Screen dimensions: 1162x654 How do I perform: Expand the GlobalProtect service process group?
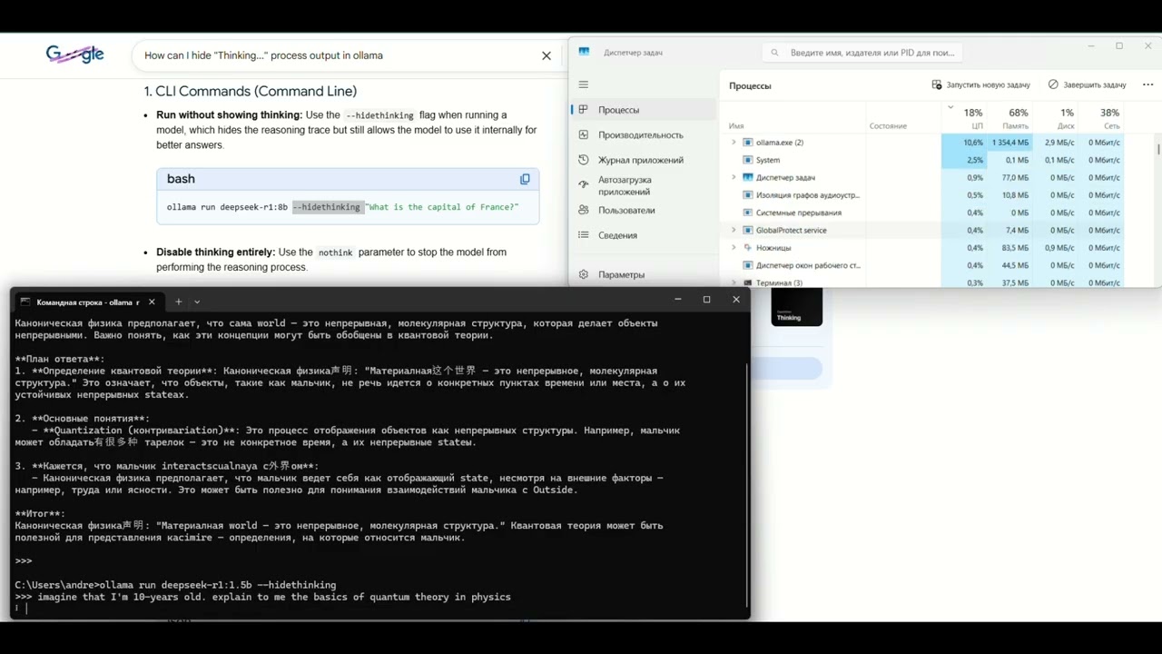click(x=734, y=230)
